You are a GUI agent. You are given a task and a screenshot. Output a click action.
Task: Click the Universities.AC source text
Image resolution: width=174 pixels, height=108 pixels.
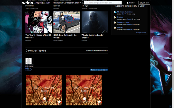tap(58, 40)
